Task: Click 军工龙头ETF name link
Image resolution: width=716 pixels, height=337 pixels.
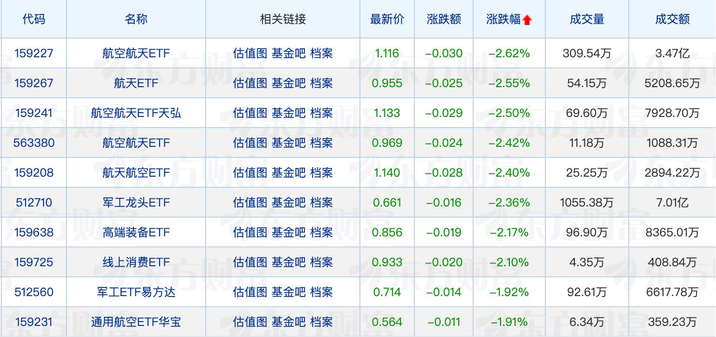Action: 136,203
